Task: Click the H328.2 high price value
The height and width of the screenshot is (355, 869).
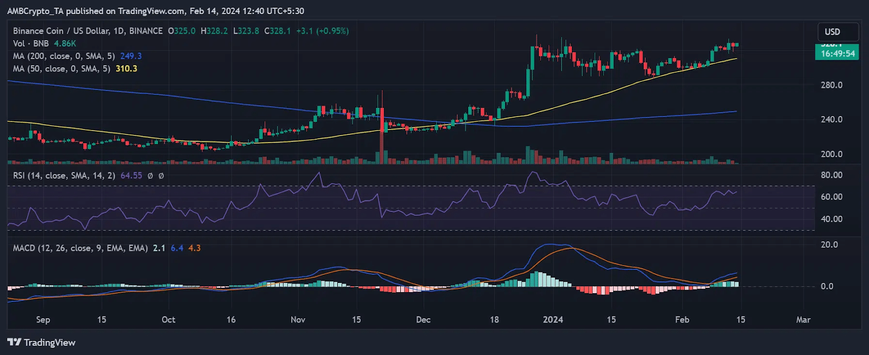Action: (214, 31)
